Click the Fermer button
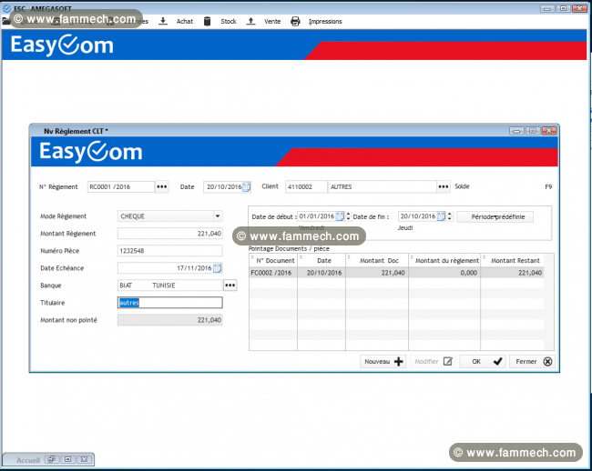Screen dimensions: 592x471 pyautogui.click(x=532, y=361)
